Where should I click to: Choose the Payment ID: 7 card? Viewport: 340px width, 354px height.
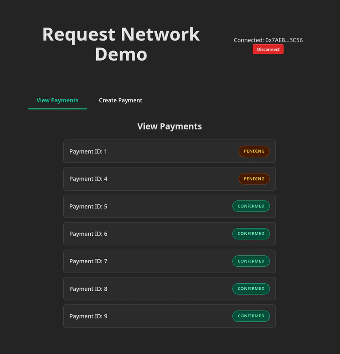click(x=170, y=261)
